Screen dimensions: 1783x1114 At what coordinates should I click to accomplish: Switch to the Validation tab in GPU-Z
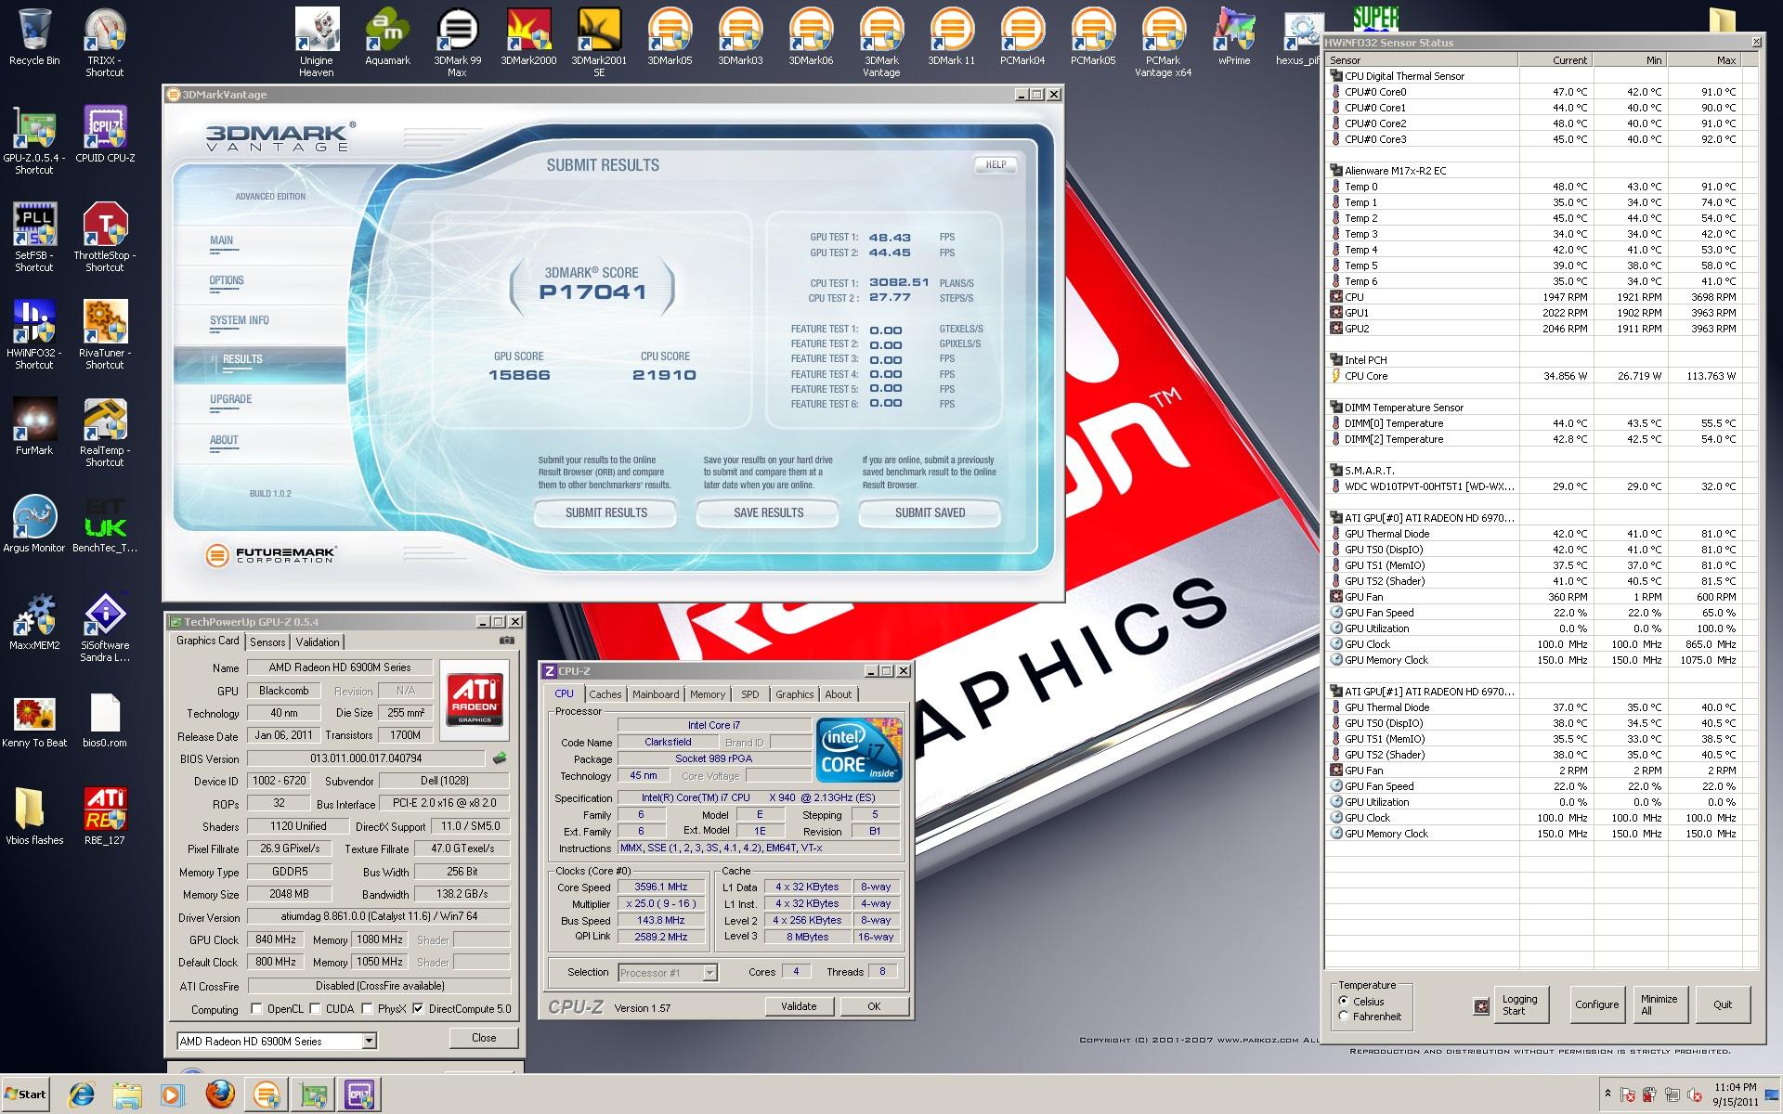pyautogui.click(x=318, y=642)
